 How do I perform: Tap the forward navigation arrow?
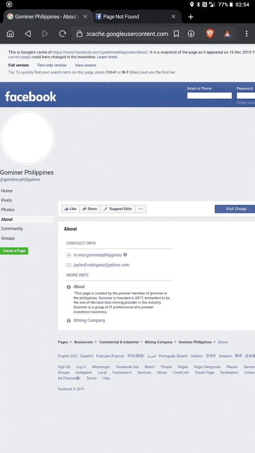[45, 34]
